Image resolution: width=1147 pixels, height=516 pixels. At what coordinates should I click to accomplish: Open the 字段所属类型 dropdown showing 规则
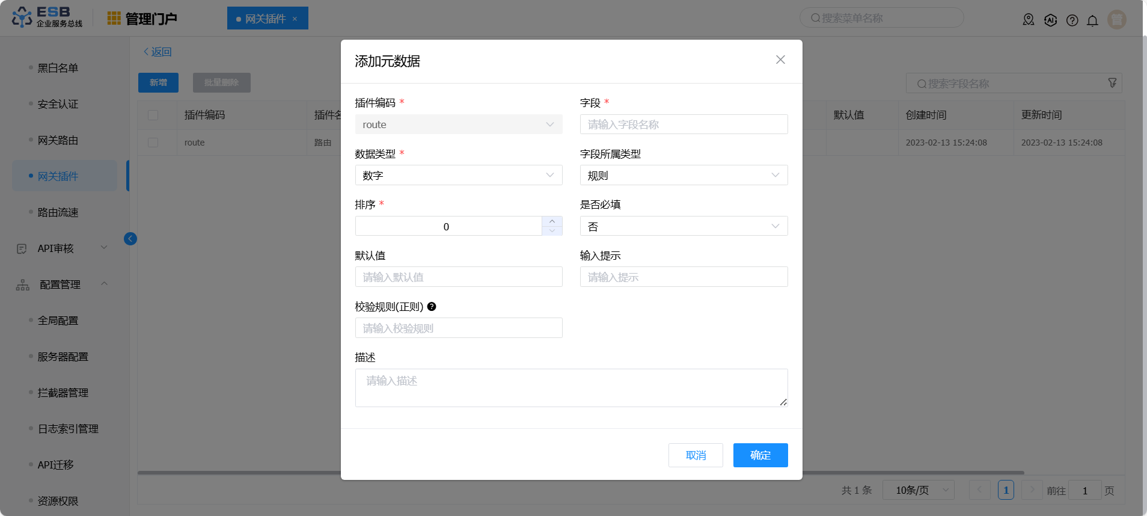(x=684, y=175)
